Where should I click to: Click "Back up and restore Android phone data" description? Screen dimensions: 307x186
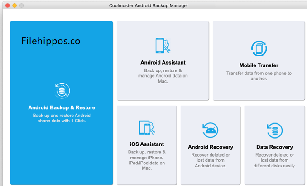62,118
